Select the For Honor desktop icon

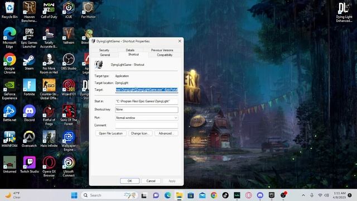point(88,10)
